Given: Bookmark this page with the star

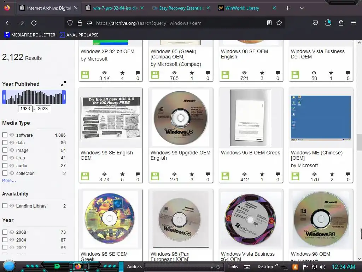Looking at the screenshot, I should pos(279,23).
